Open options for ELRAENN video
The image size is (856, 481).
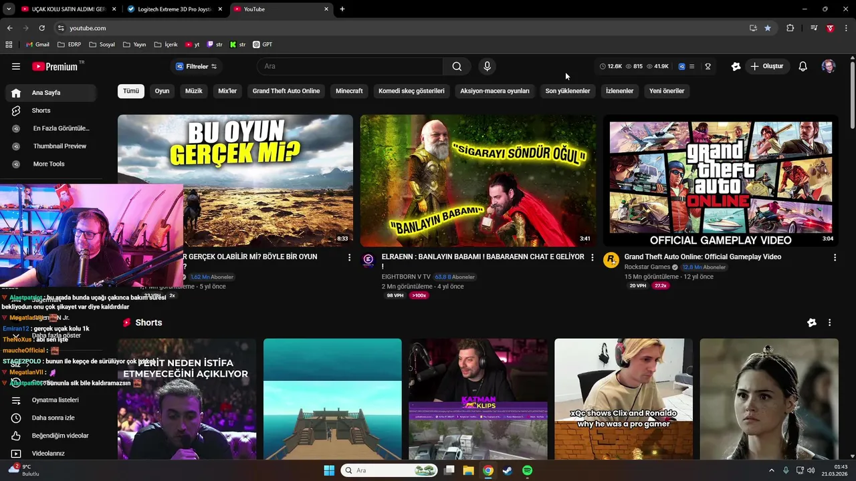pyautogui.click(x=592, y=257)
